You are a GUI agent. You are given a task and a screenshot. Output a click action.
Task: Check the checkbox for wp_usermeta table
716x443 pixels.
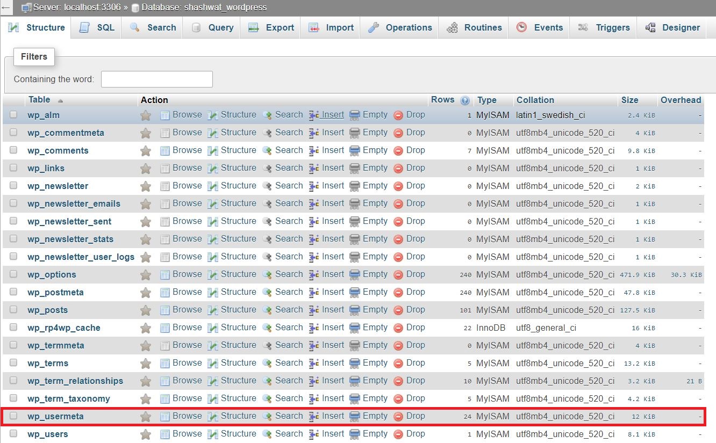tap(13, 416)
